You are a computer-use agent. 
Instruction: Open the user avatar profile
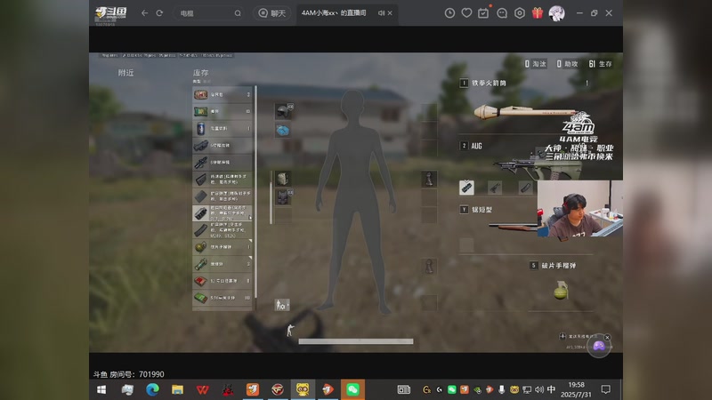pos(557,13)
